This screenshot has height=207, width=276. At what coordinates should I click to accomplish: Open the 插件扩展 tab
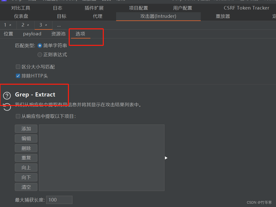[x=94, y=8]
